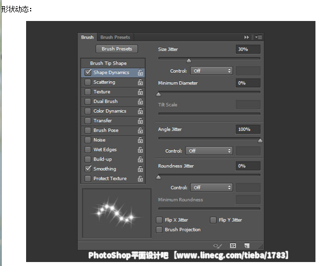Enable the Flip Y Jitter checkbox
Viewport: 320px width, 266px height.
[x=213, y=220]
